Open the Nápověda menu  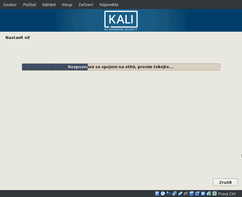[x=109, y=5]
